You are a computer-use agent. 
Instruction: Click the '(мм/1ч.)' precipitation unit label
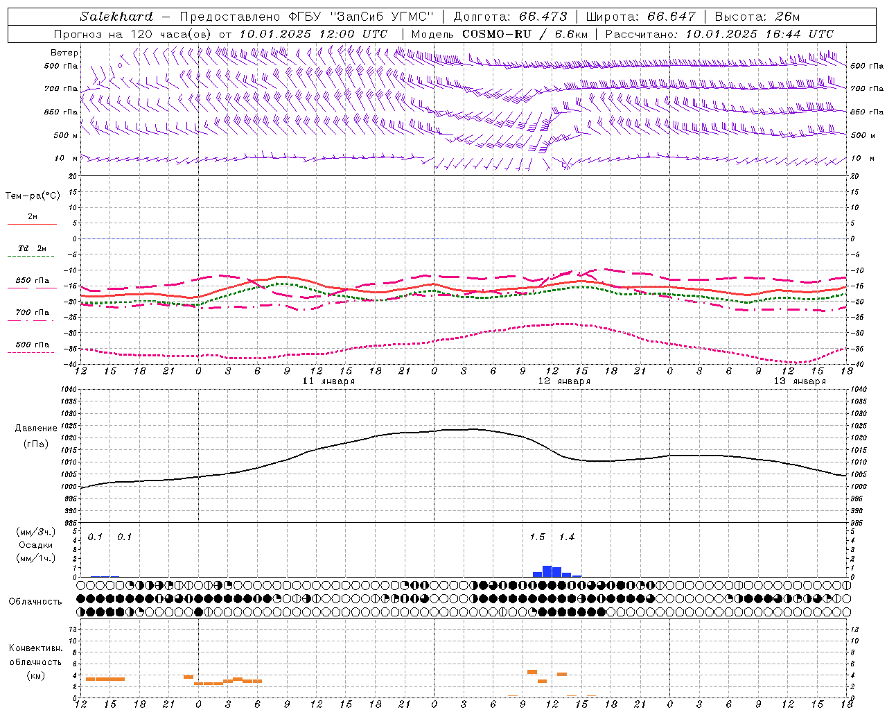(x=35, y=558)
